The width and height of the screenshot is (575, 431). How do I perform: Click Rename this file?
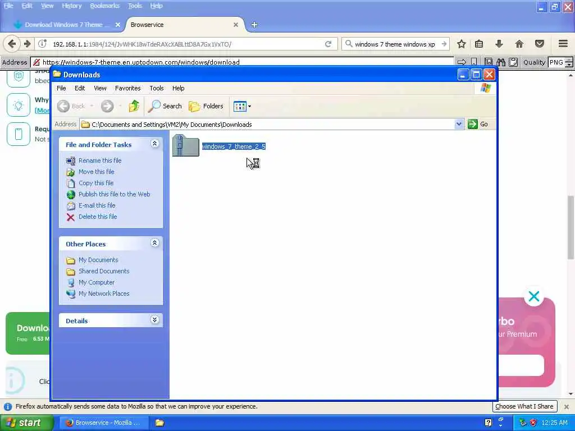pyautogui.click(x=100, y=161)
